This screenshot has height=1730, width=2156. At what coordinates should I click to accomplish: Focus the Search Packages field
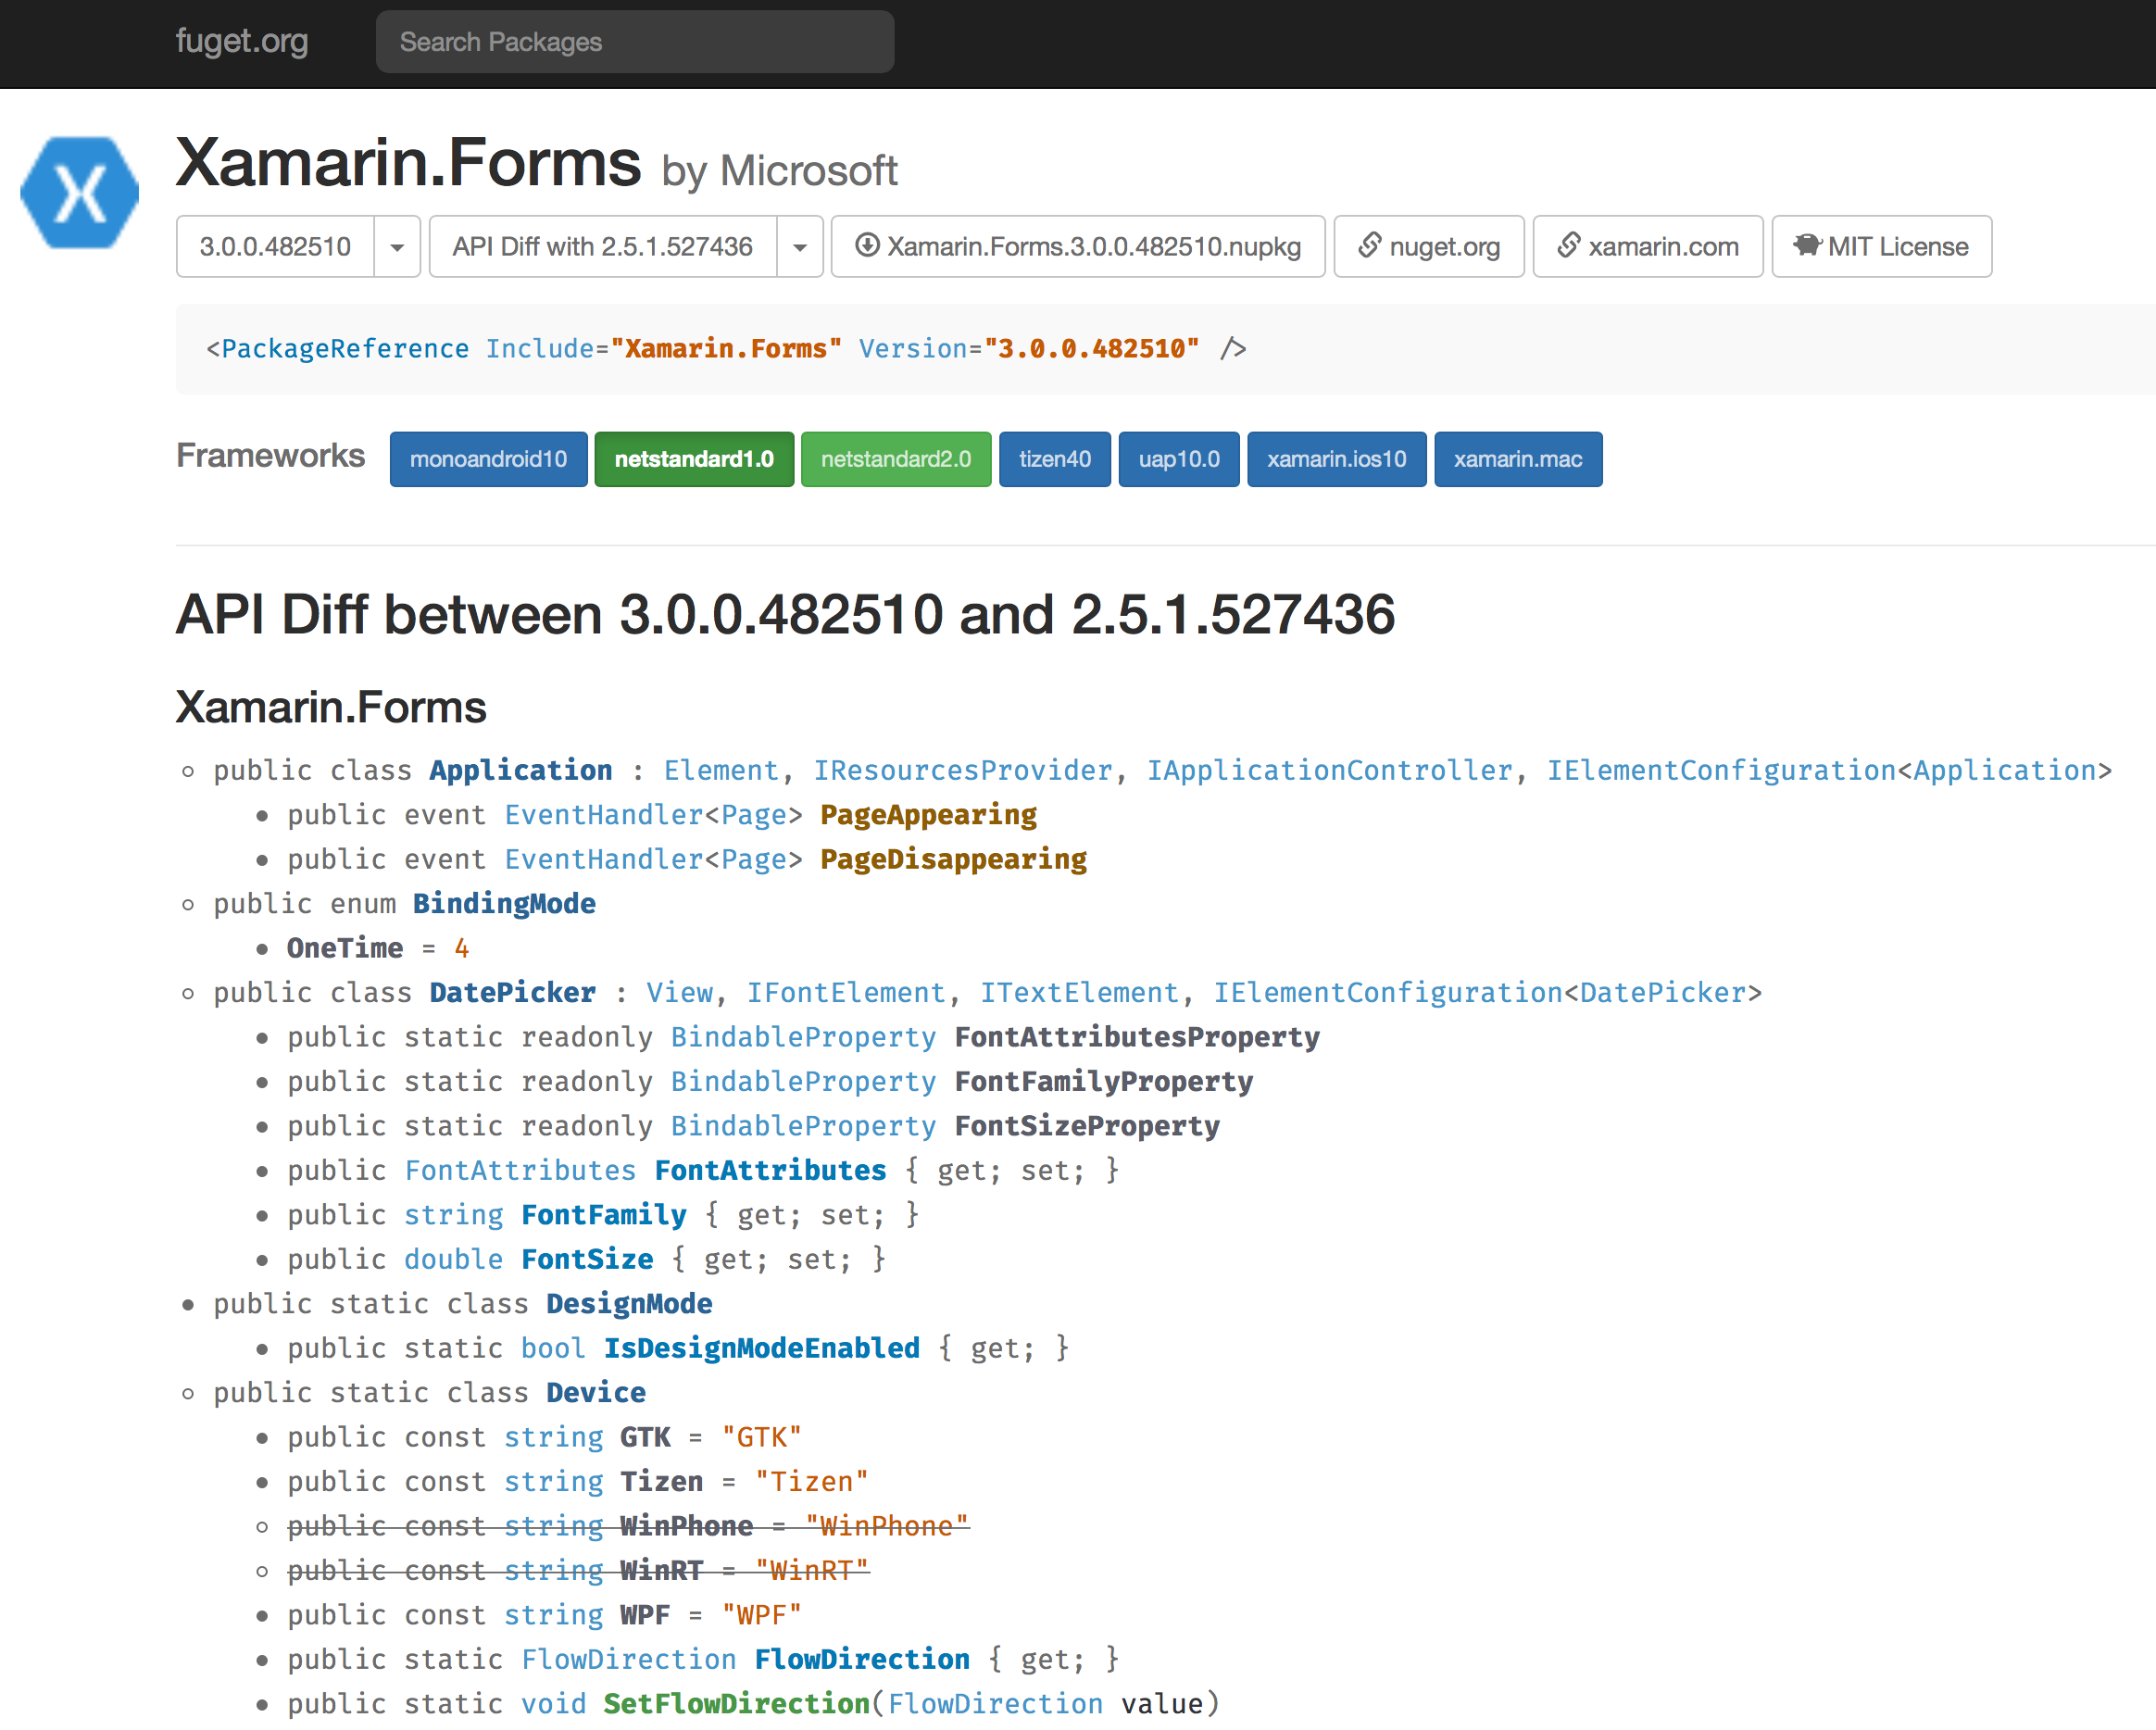[x=635, y=42]
